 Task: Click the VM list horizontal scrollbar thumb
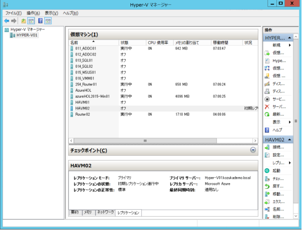(145, 141)
